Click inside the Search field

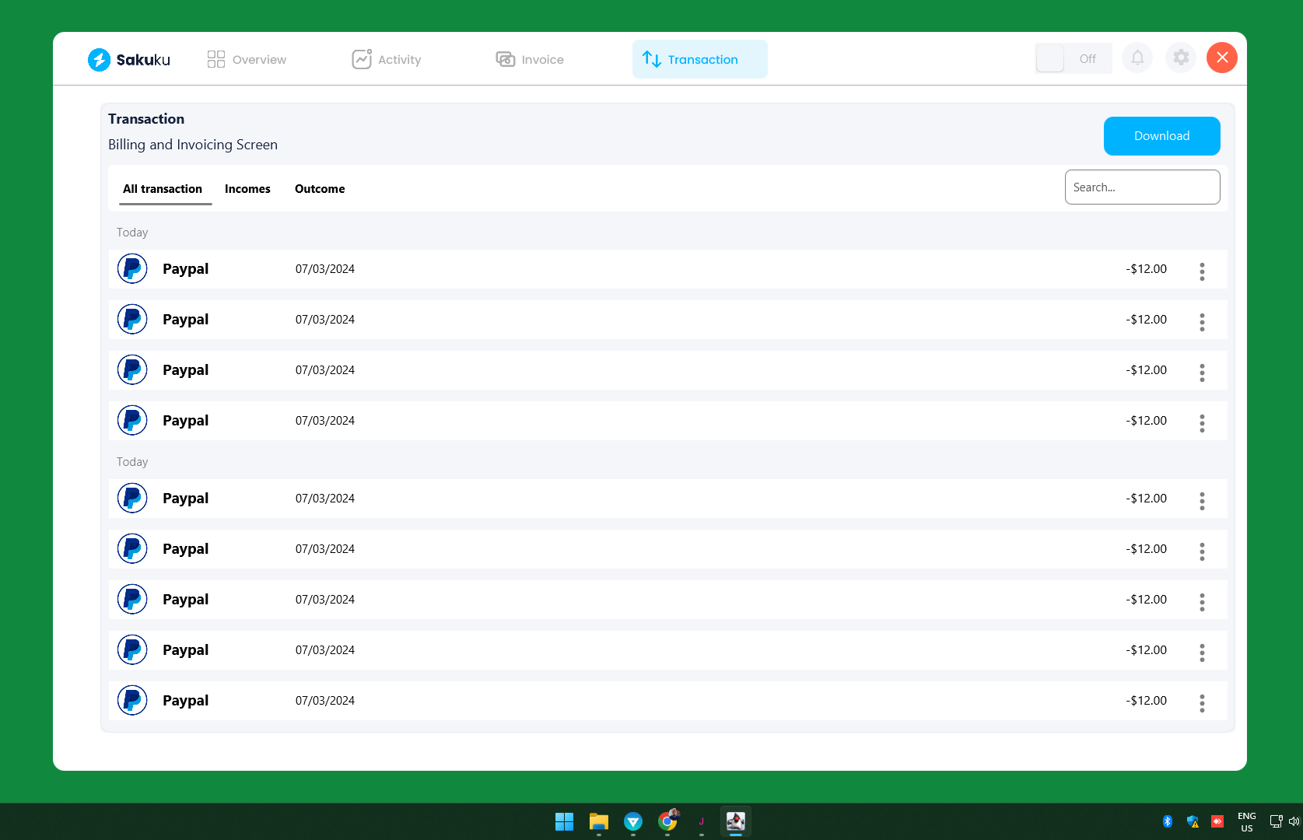click(x=1142, y=187)
